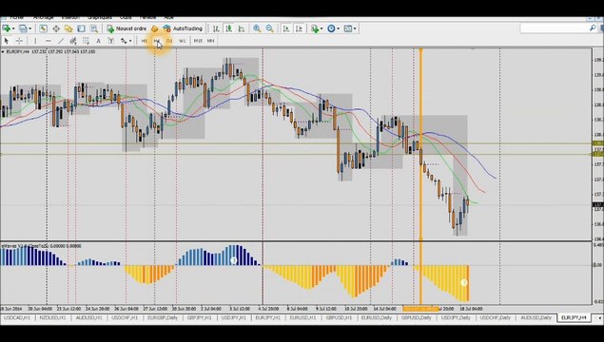604x342 pixels.
Task: Switch to the MN timeframe
Action: point(211,41)
